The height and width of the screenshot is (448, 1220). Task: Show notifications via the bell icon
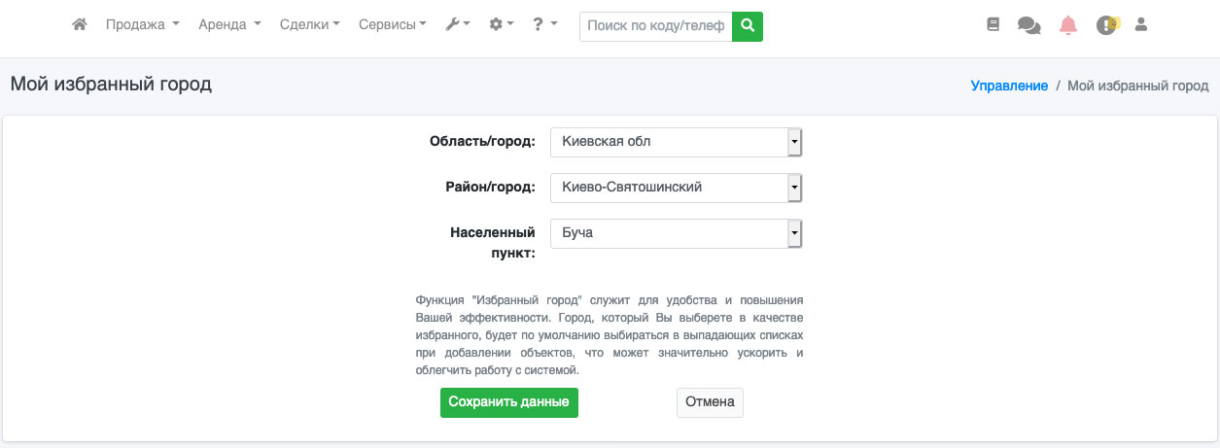1068,25
